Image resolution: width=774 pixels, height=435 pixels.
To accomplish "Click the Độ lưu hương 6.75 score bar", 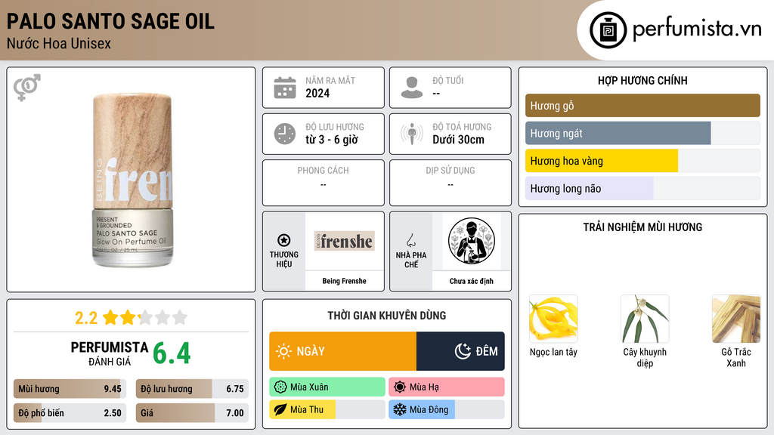I will 192,389.
